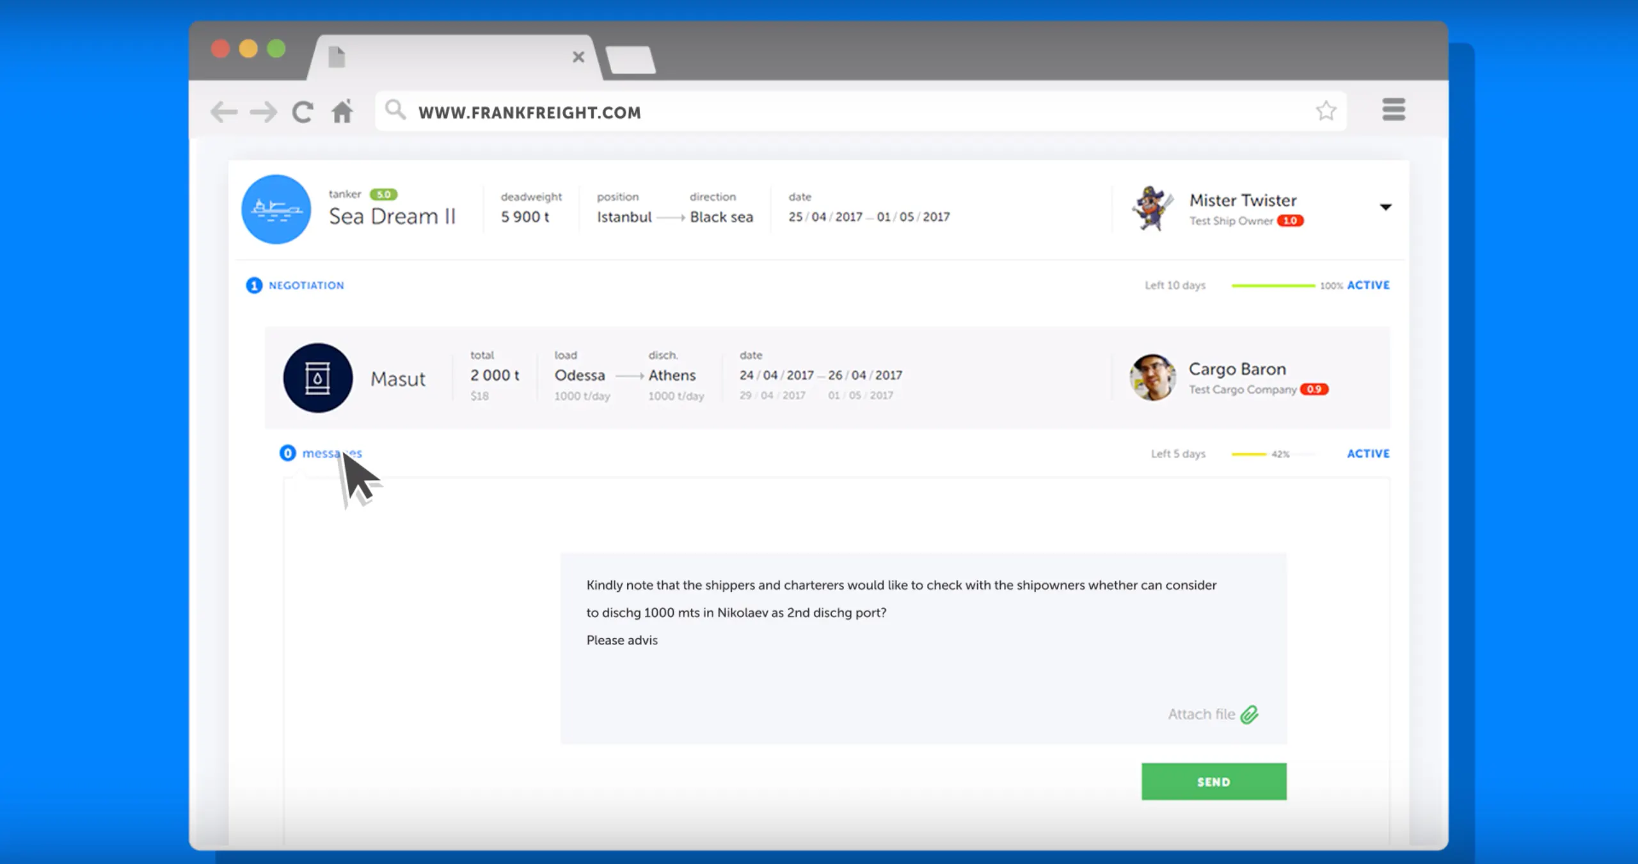Expand the Mister Twister account dropdown arrow
Screen dimensions: 1638x864
[x=1385, y=207]
